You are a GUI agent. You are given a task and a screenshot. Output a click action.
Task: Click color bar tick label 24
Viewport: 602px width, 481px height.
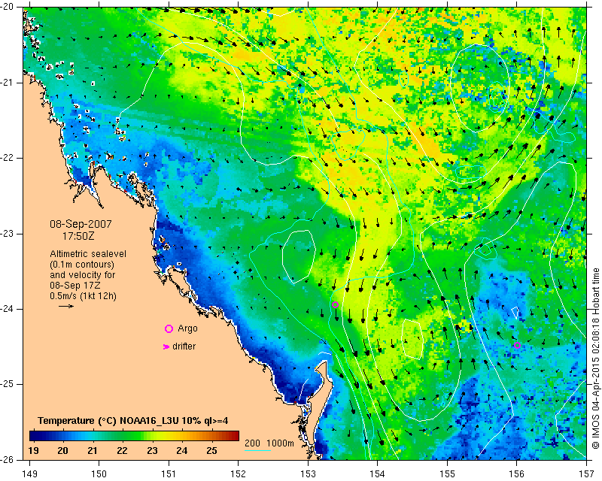[x=182, y=450]
